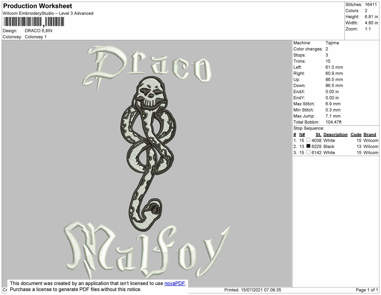Click the "Code" column header
The height and width of the screenshot is (295, 381).
point(356,134)
